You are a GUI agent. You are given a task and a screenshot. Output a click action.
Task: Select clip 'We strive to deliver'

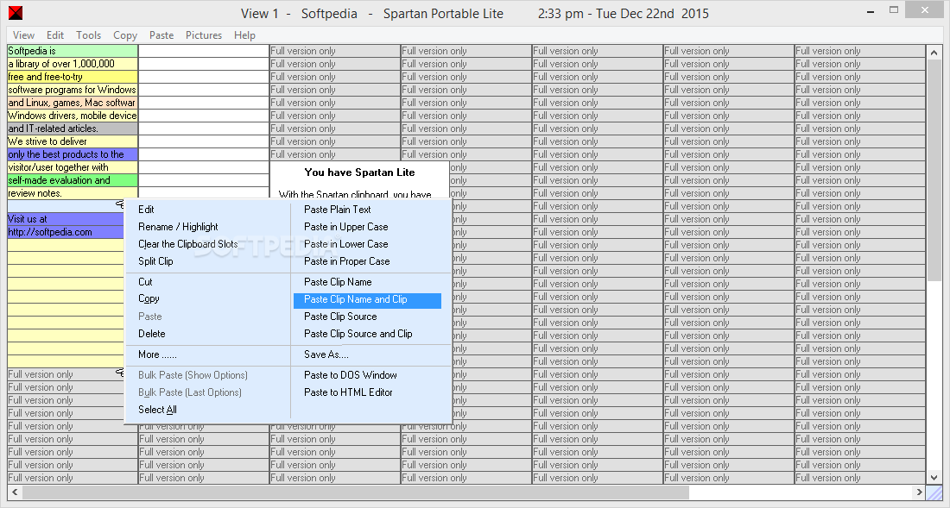tap(73, 141)
